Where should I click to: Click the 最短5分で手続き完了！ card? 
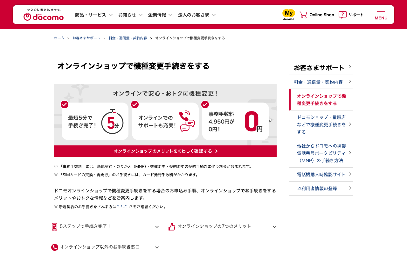pos(95,121)
